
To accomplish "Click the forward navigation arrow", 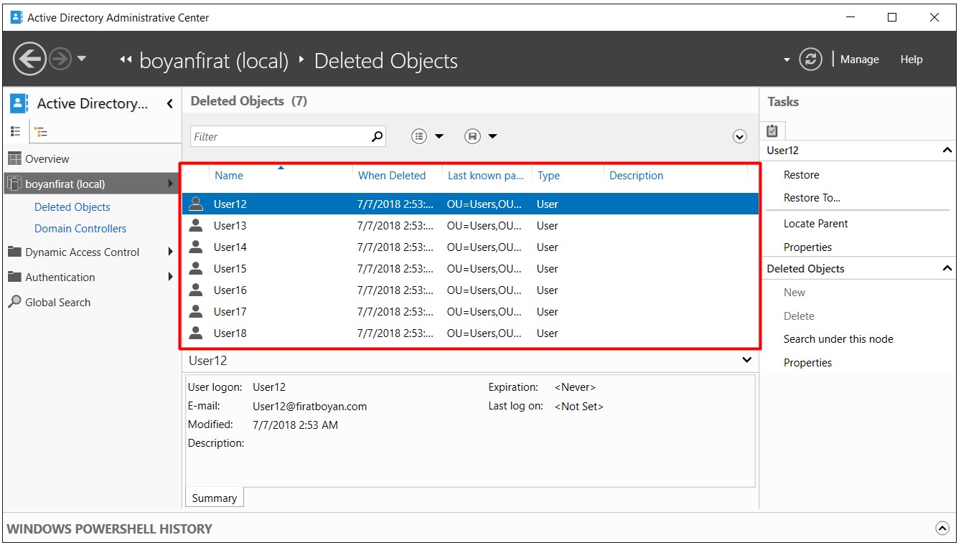I will pyautogui.click(x=60, y=59).
